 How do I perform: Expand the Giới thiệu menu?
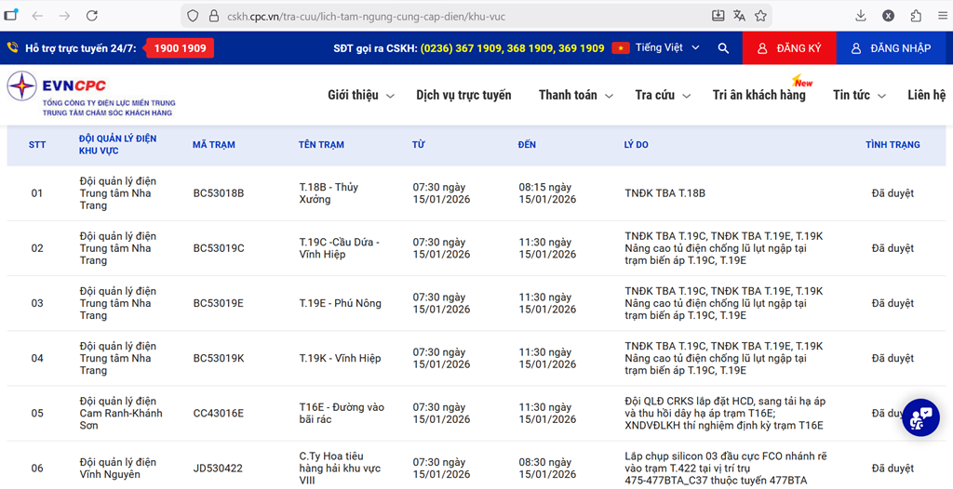coord(361,95)
